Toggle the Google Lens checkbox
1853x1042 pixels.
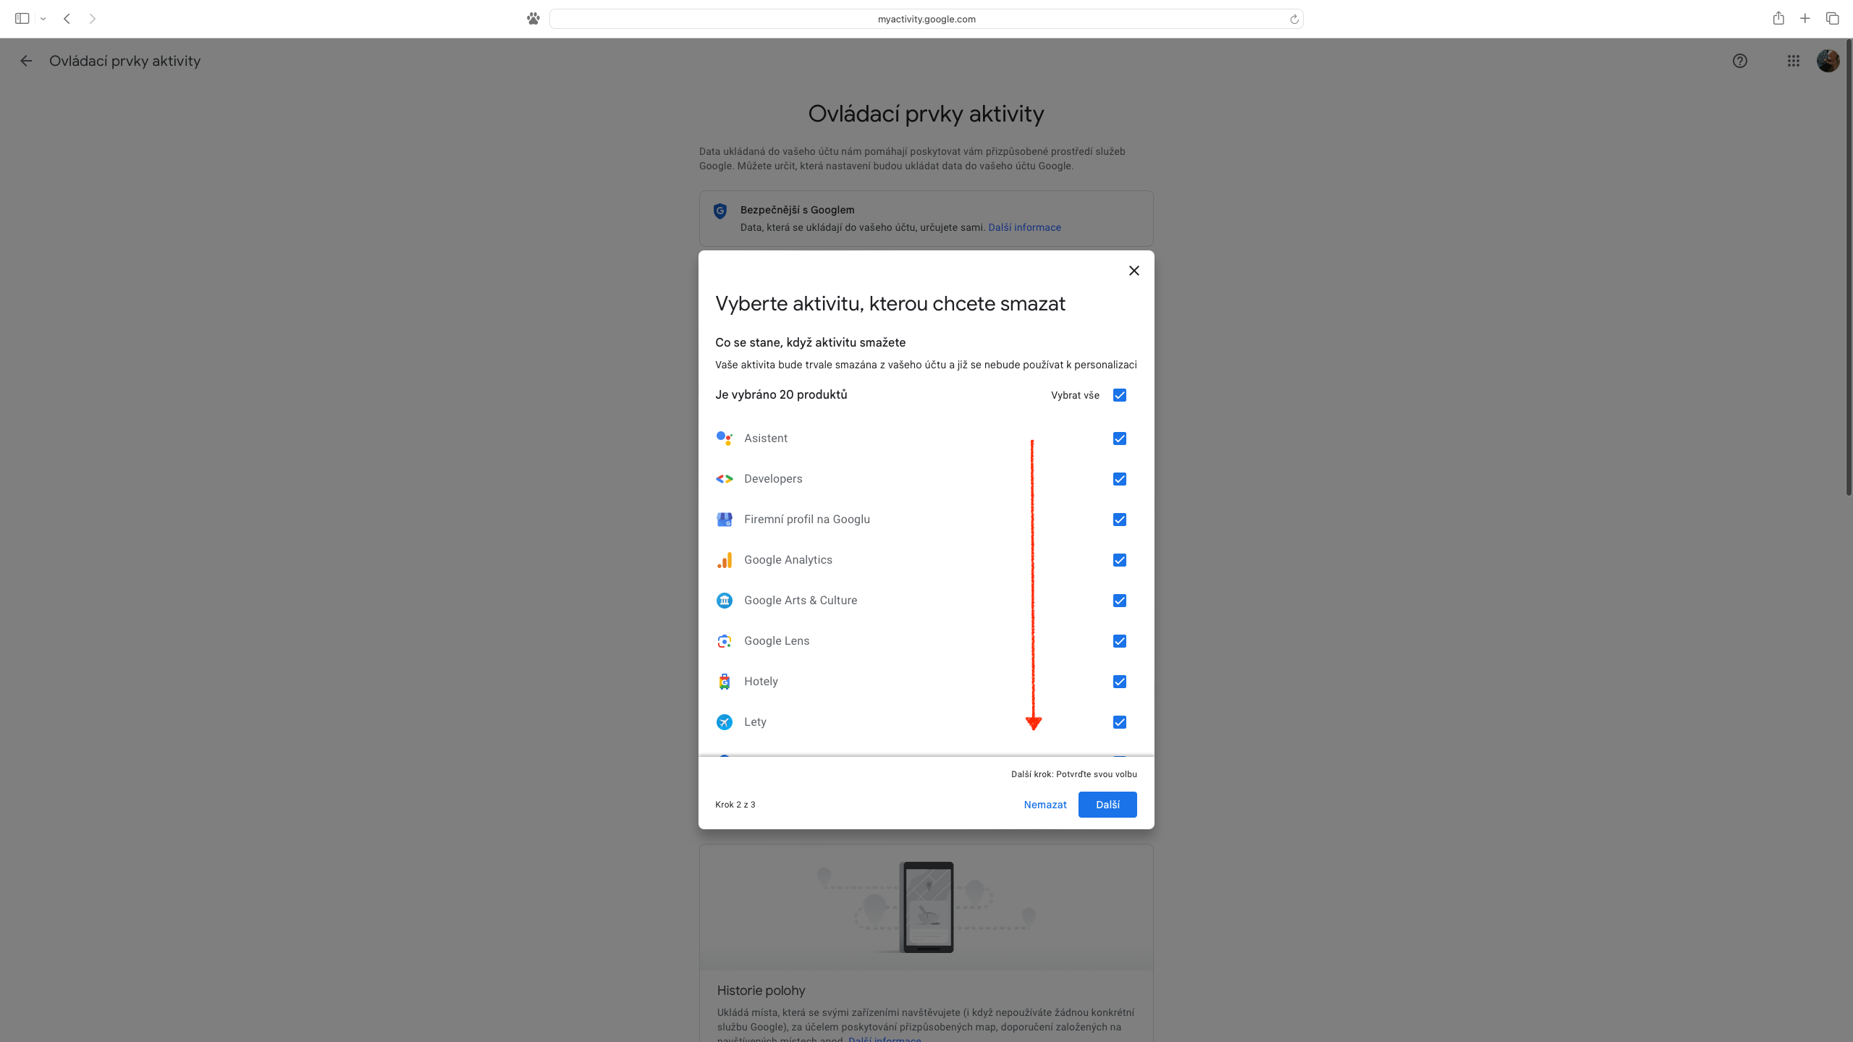1120,641
